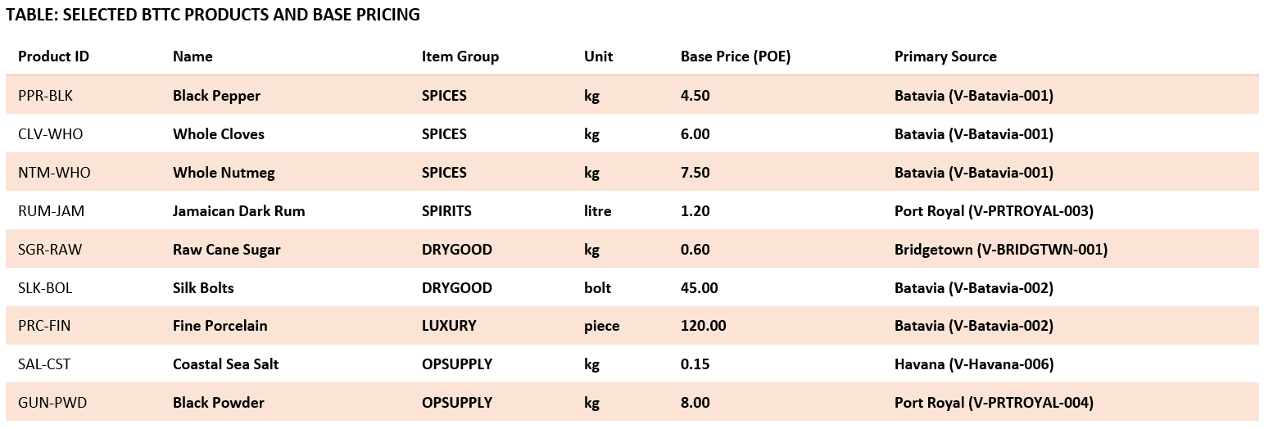1264x429 pixels.
Task: Click the Bridgetown (V-BRIDGTWN-001) source cell
Action: (1000, 250)
